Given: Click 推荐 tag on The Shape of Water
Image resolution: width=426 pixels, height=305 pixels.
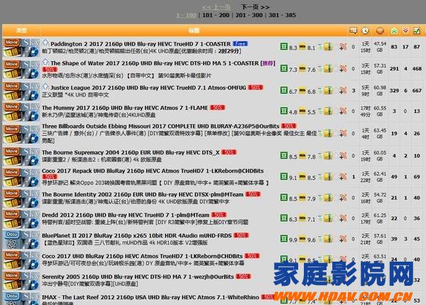Looking at the screenshot, I should pyautogui.click(x=268, y=63).
